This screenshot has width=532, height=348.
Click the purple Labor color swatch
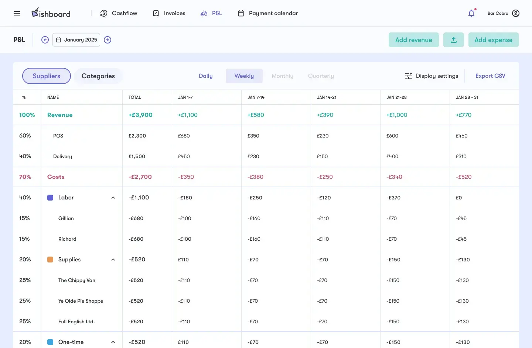pos(50,198)
